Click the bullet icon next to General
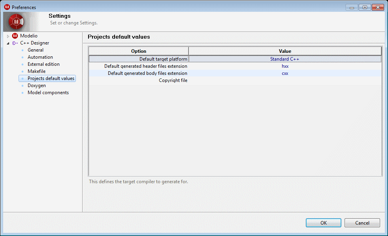The width and height of the screenshot is (388, 236). (x=23, y=50)
